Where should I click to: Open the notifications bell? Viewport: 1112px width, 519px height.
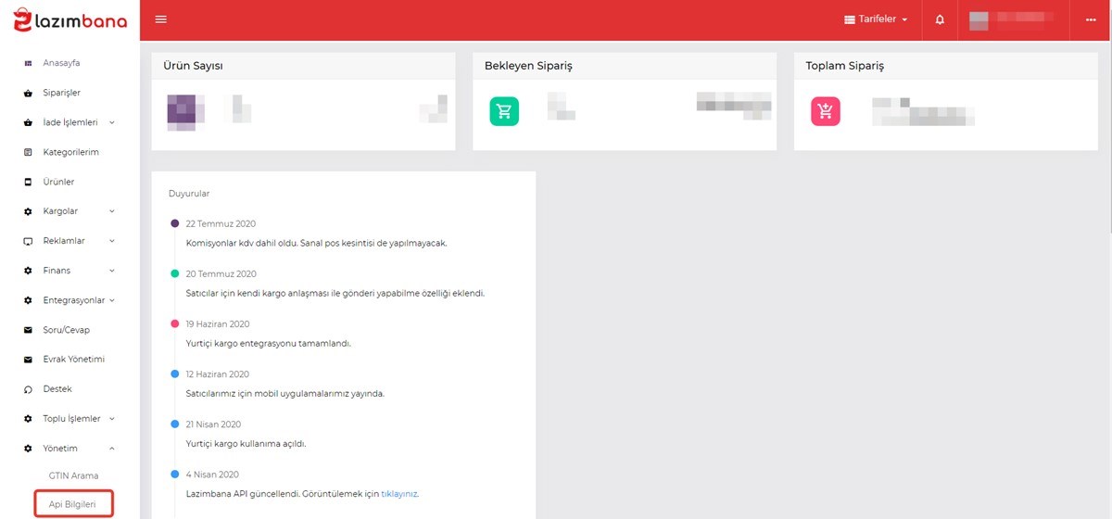[940, 19]
